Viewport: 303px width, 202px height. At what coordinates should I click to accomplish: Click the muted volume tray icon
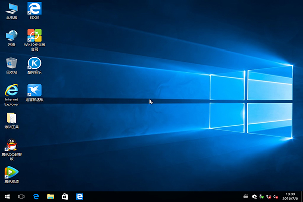coord(276,196)
